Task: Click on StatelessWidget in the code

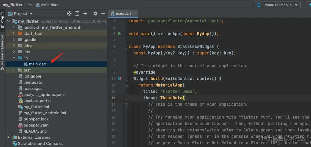Action: click(196, 47)
